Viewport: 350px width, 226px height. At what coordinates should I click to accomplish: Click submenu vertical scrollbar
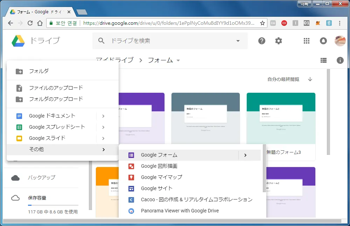(265, 168)
